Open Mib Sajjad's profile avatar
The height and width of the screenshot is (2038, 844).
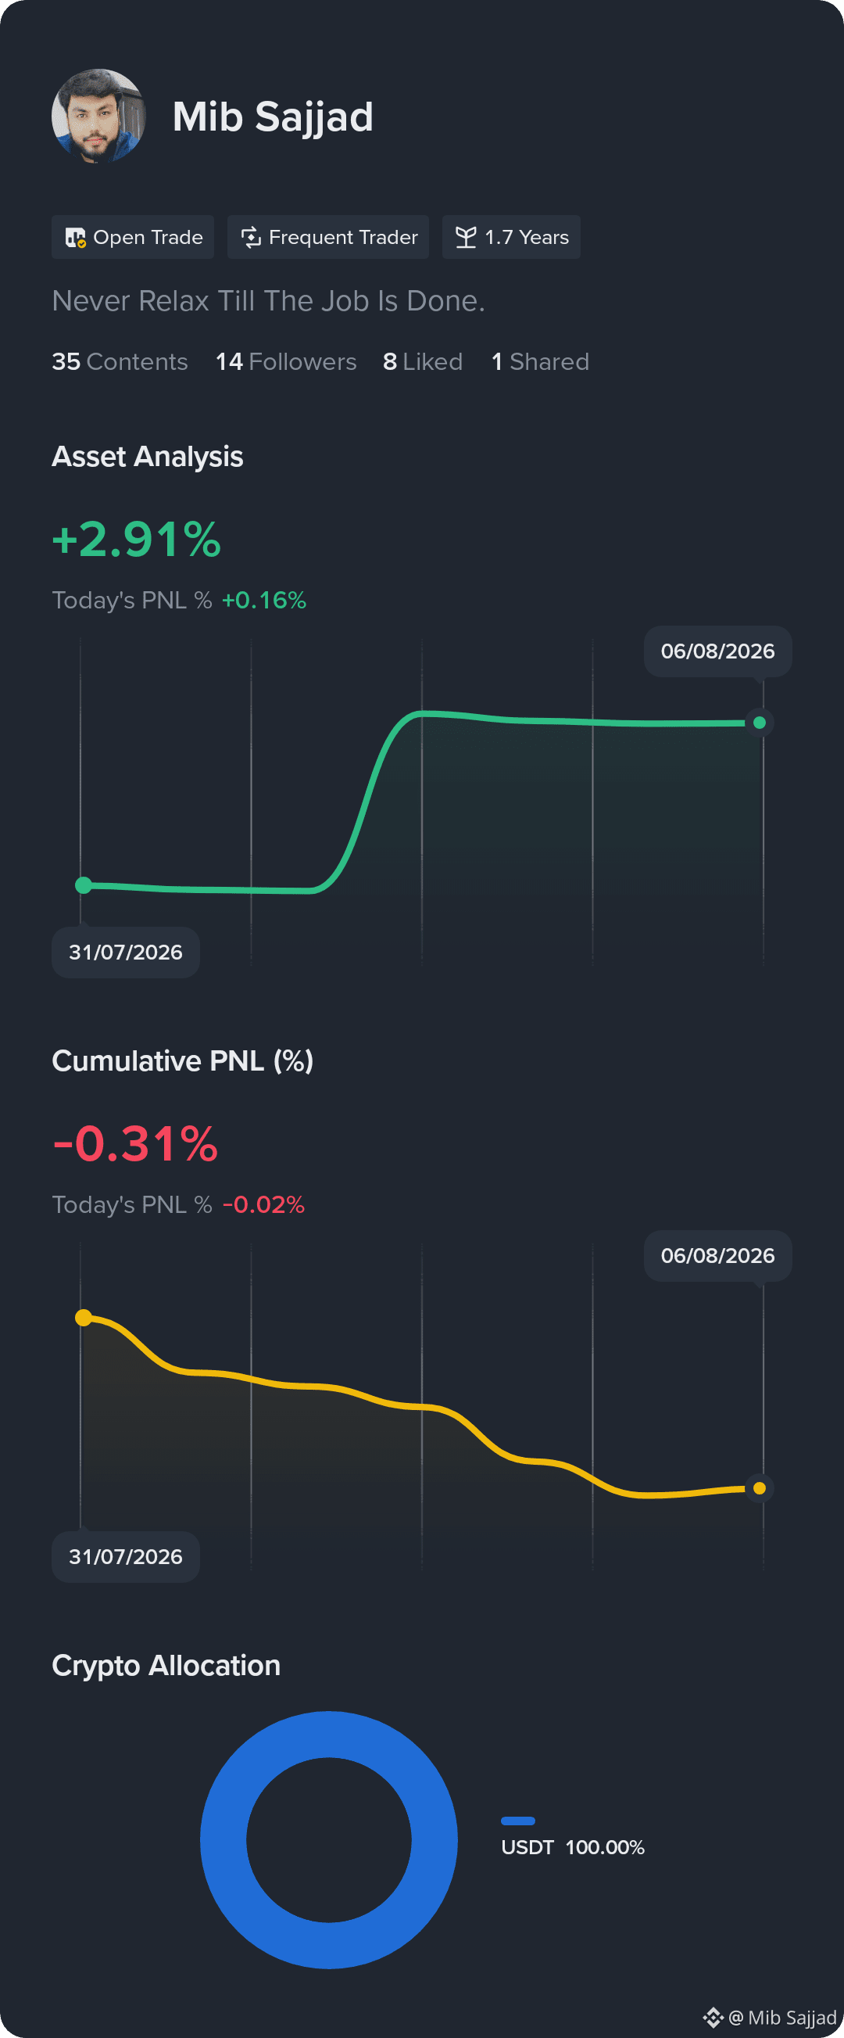point(98,116)
